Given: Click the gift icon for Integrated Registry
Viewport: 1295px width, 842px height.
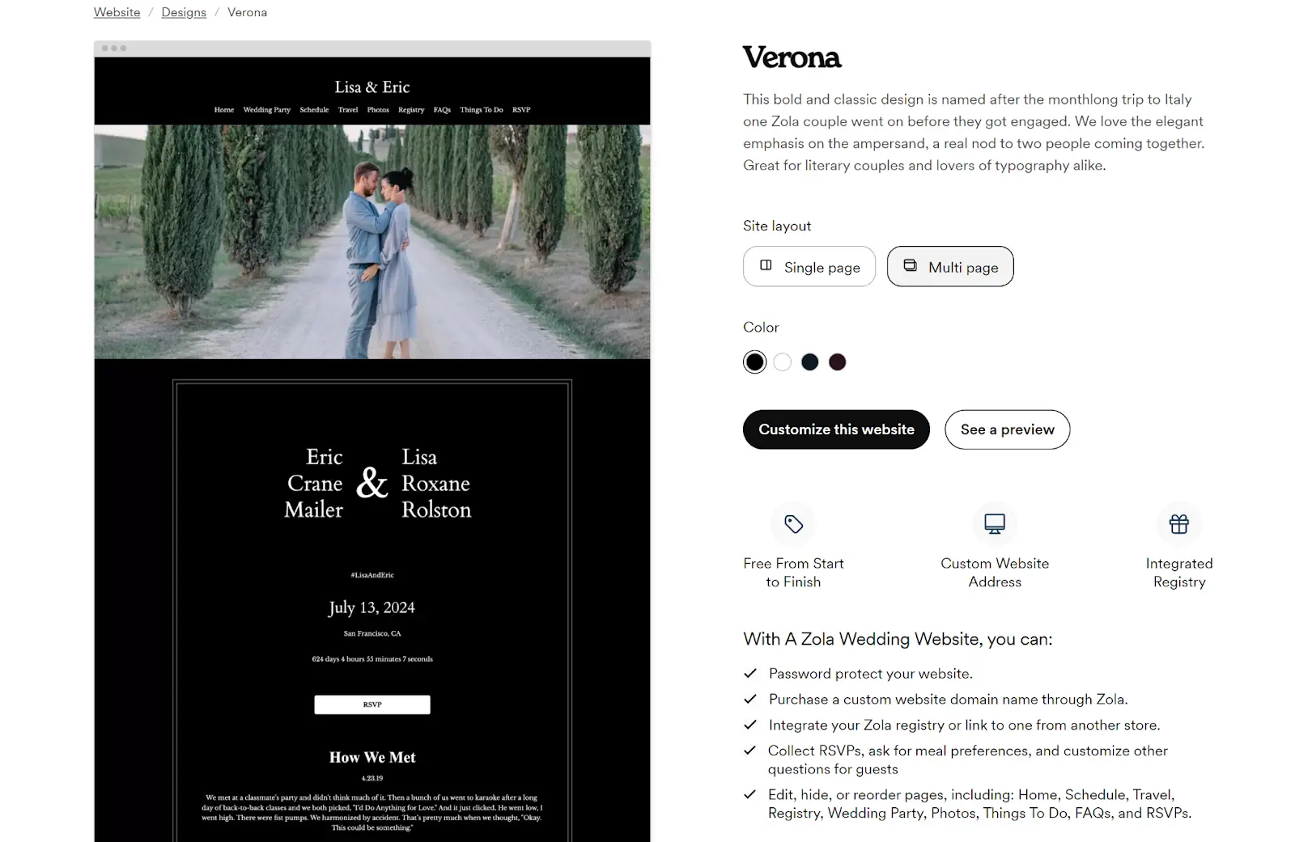Looking at the screenshot, I should coord(1179,524).
